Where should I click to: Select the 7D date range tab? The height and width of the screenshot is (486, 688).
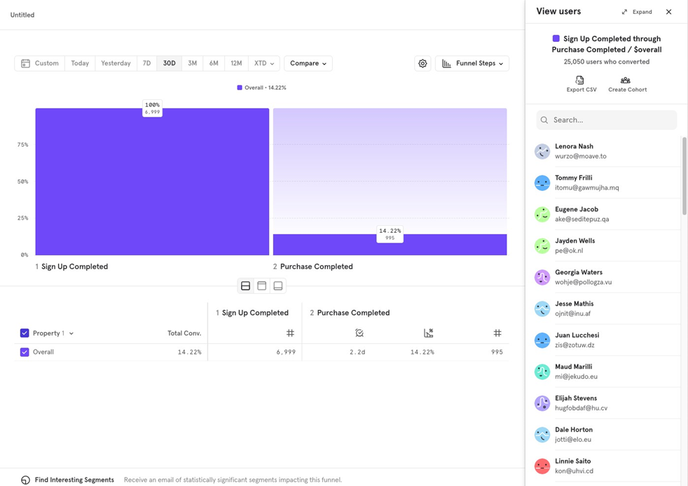click(x=146, y=64)
